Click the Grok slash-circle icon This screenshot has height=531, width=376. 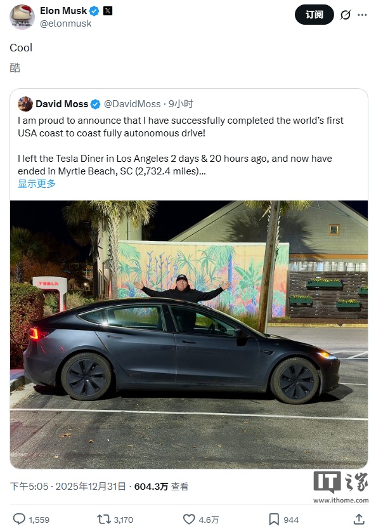pyautogui.click(x=346, y=15)
